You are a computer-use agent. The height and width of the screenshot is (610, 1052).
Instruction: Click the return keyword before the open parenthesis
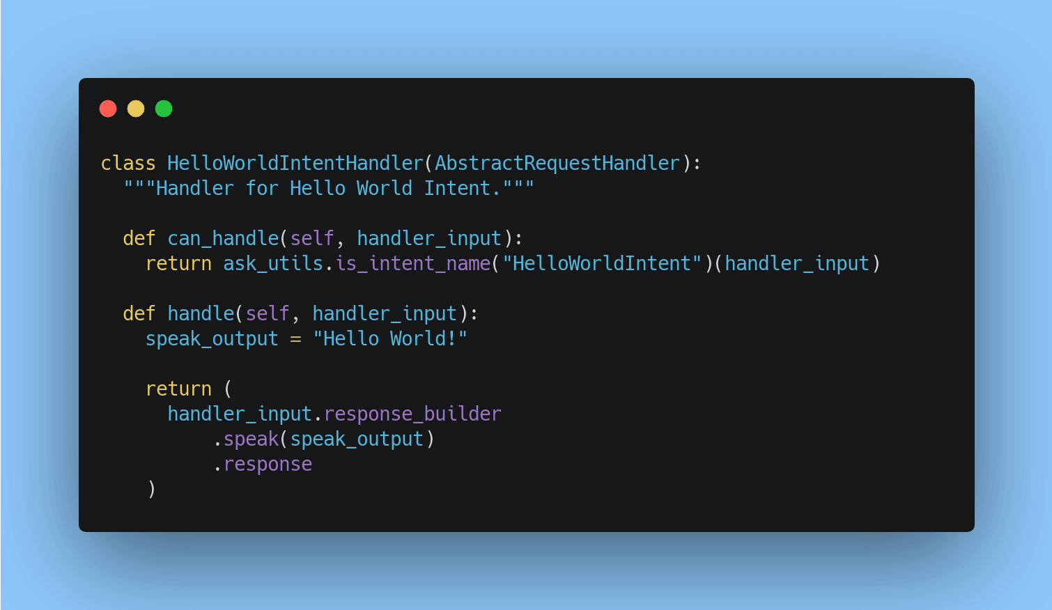(x=178, y=389)
